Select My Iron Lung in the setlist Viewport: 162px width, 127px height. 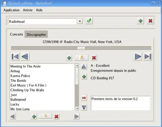pyautogui.click(x=42, y=109)
